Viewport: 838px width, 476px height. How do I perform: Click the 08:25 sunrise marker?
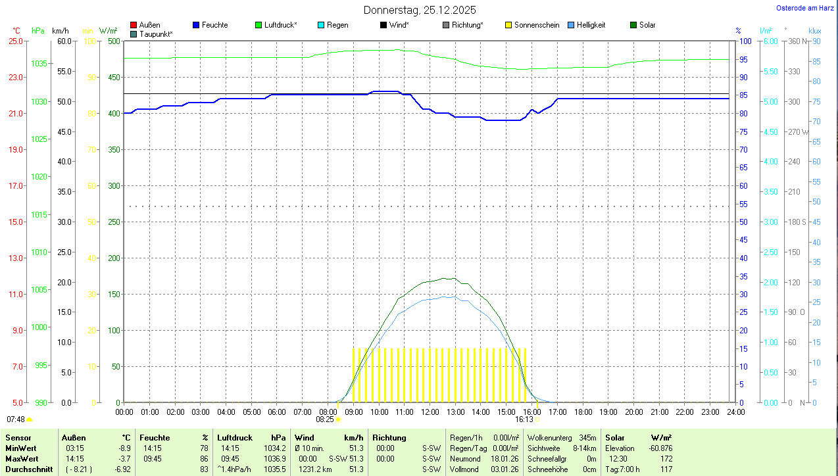(x=328, y=419)
